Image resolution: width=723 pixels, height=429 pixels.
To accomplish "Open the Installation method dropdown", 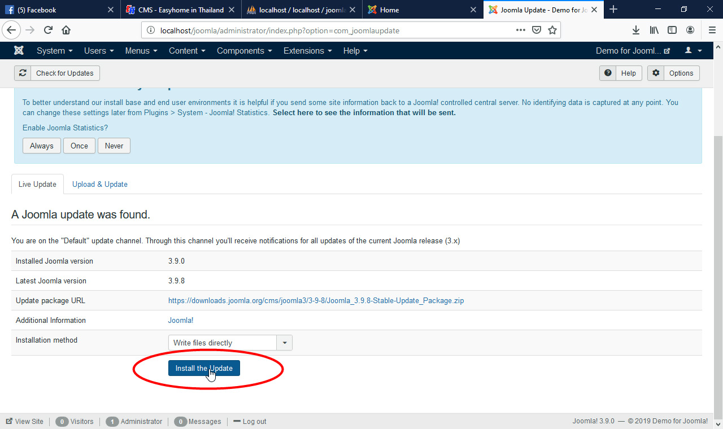I will click(x=285, y=343).
